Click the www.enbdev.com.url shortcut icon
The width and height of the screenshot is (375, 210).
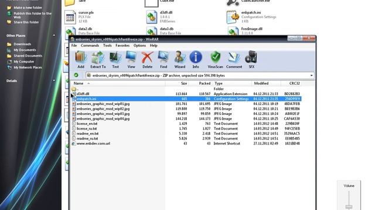click(x=74, y=143)
